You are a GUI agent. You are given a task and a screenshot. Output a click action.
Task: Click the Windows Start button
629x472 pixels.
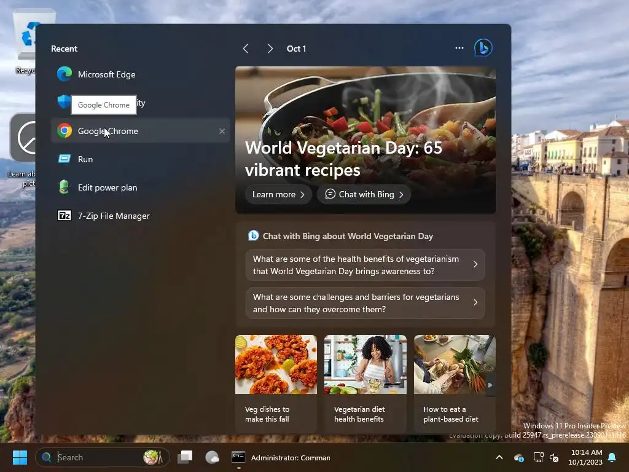click(x=20, y=457)
